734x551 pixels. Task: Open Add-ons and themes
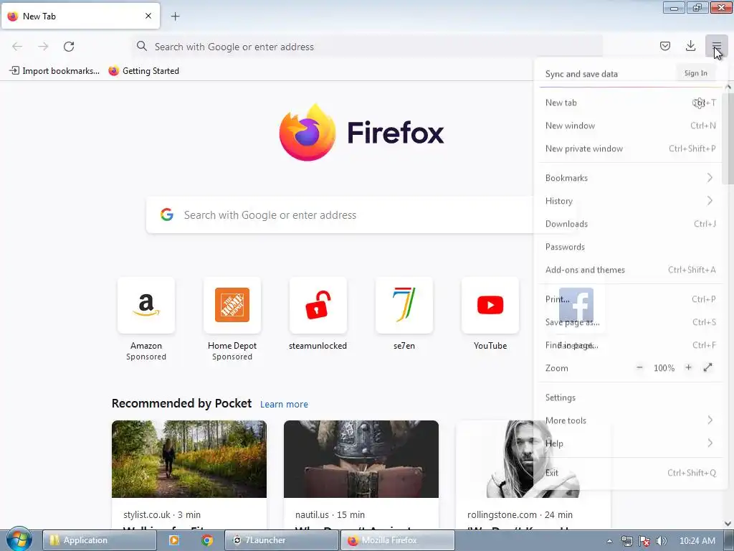click(x=630, y=270)
